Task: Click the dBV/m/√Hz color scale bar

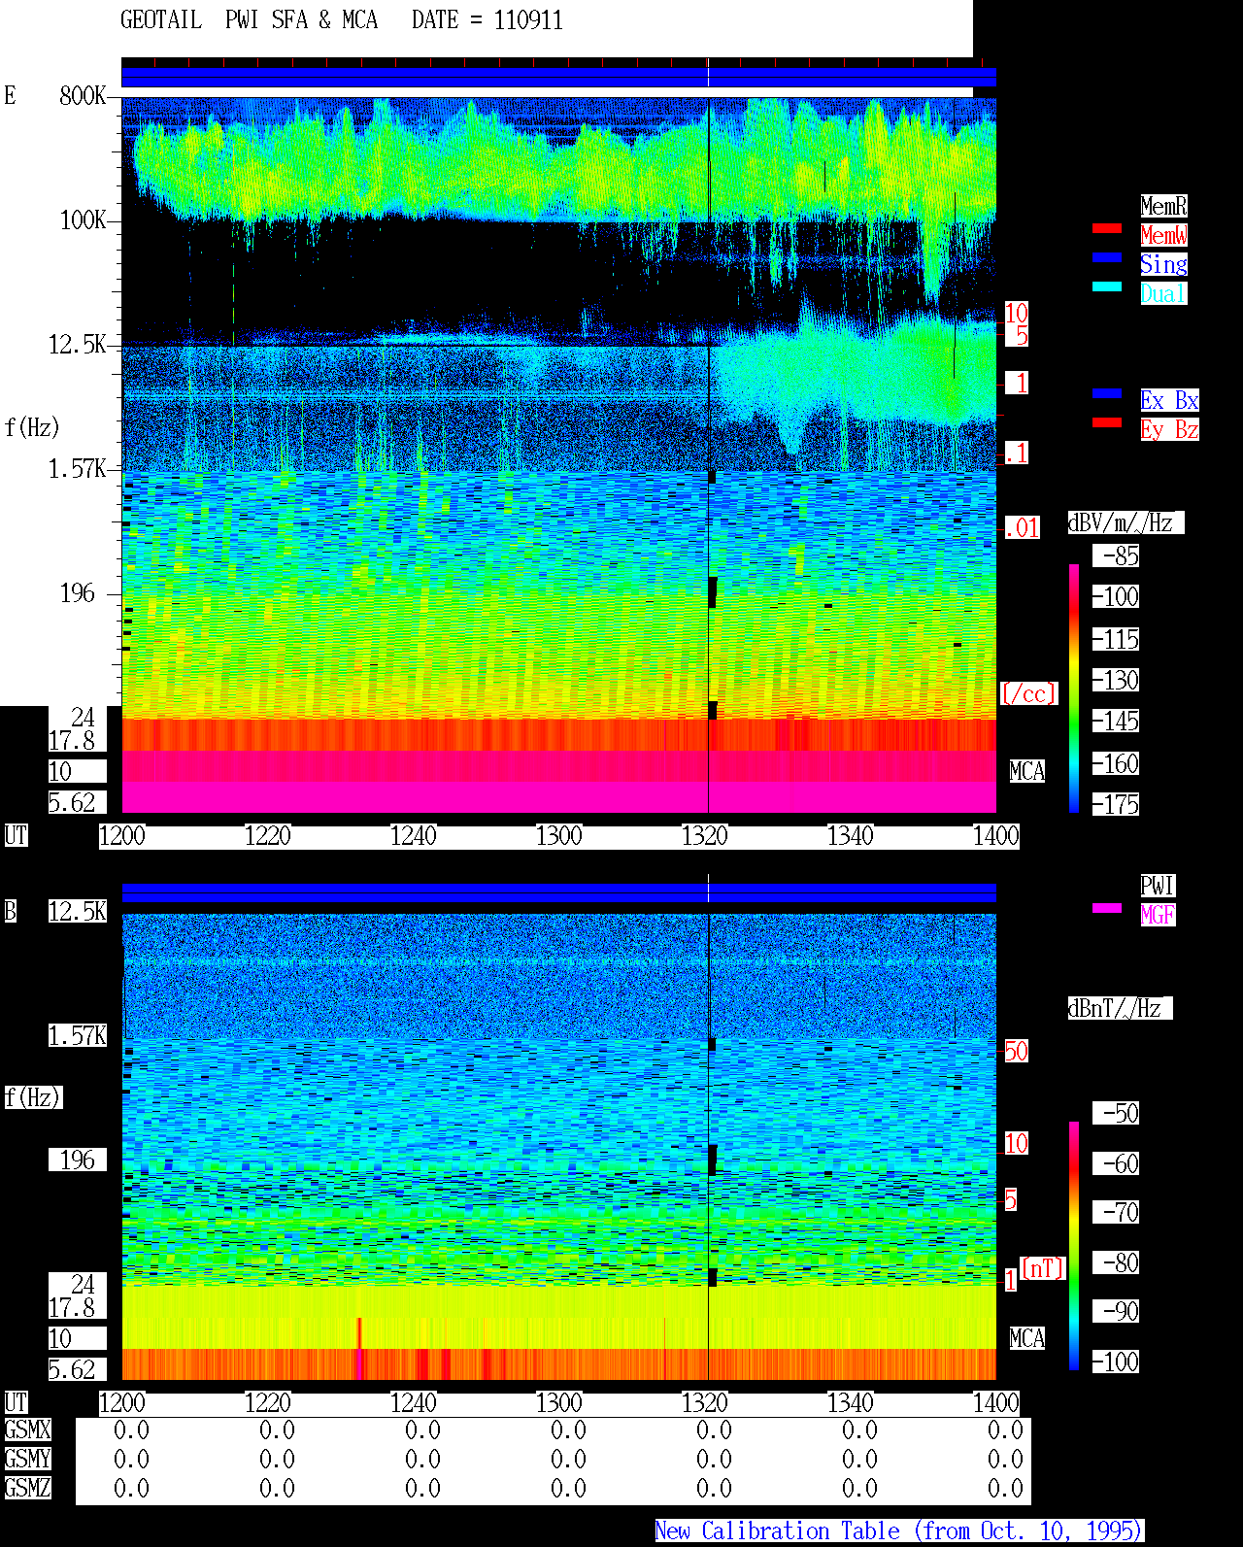Action: point(1074,689)
